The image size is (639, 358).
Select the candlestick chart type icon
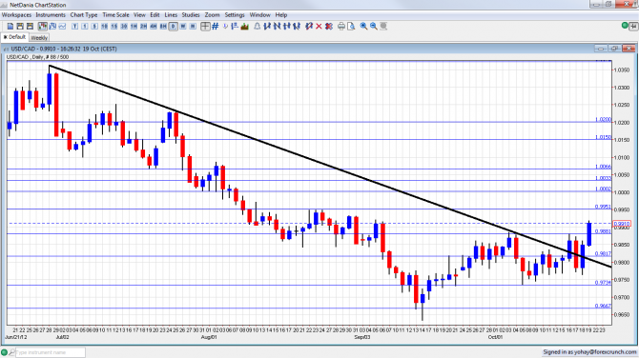tap(42, 26)
